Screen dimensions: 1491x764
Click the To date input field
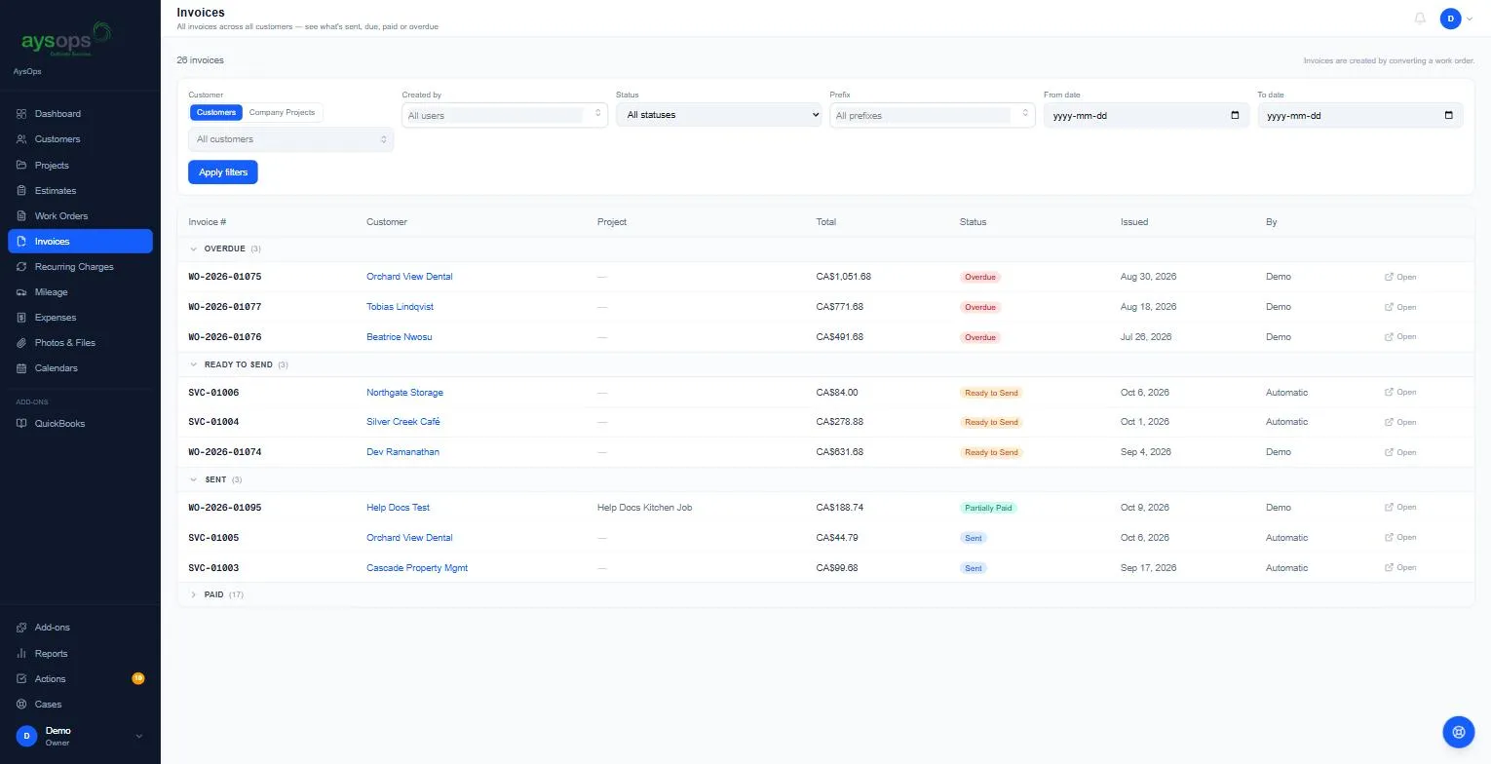(1360, 115)
